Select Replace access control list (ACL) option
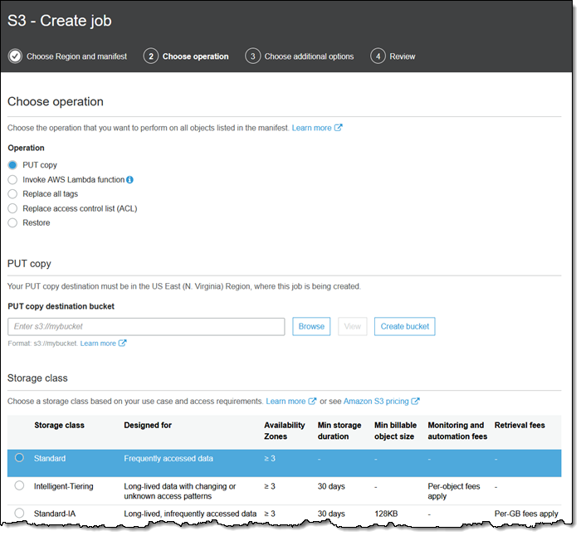Screen dimensions: 581x536 click(x=12, y=208)
